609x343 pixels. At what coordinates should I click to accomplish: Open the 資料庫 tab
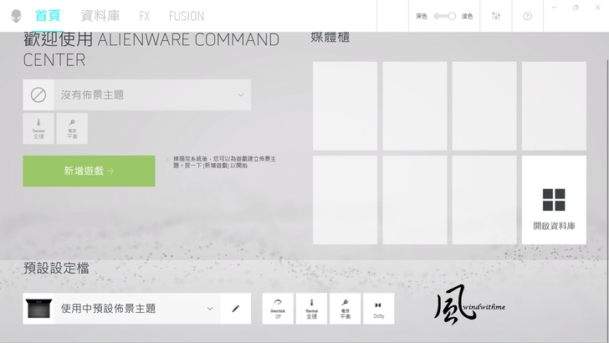tap(100, 16)
